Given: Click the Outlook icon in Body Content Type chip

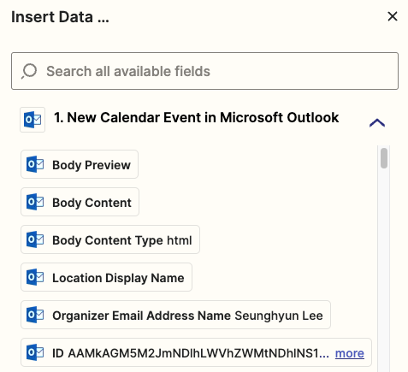Looking at the screenshot, I should coord(35,239).
